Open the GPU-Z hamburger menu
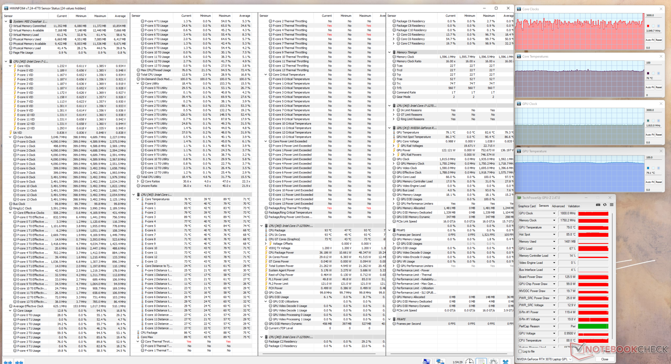The width and height of the screenshot is (671, 364). pyautogui.click(x=612, y=205)
